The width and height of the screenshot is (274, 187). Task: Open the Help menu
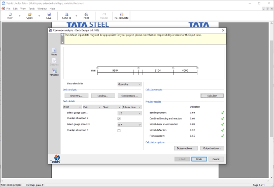tap(52, 9)
